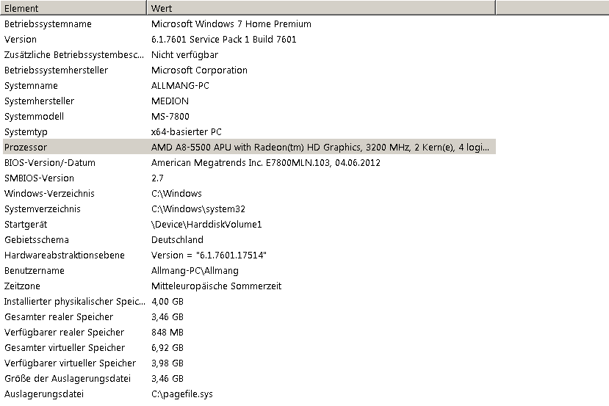
Task: Select the Betriebssystemname row
Action: 48,24
